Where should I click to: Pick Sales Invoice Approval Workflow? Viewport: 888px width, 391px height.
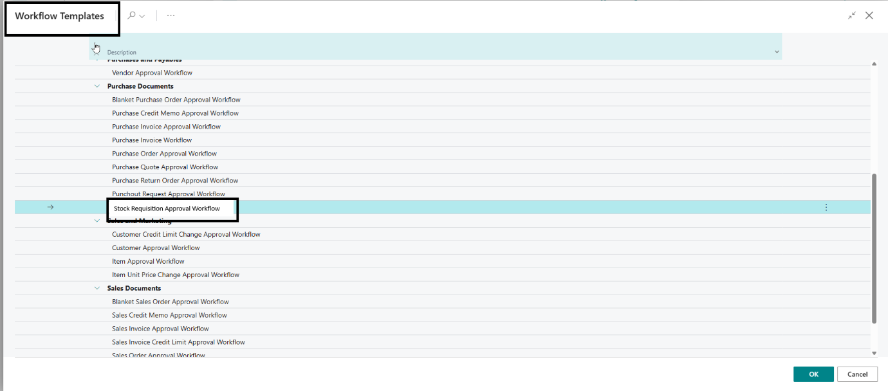tap(160, 329)
